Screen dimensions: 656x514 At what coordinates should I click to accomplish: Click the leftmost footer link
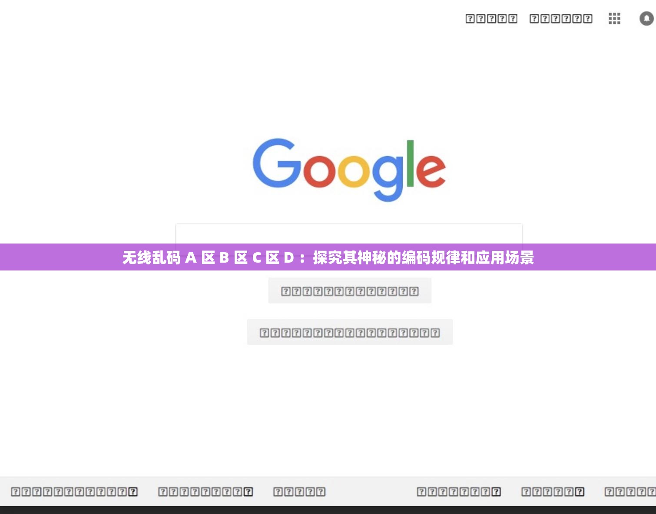74,491
